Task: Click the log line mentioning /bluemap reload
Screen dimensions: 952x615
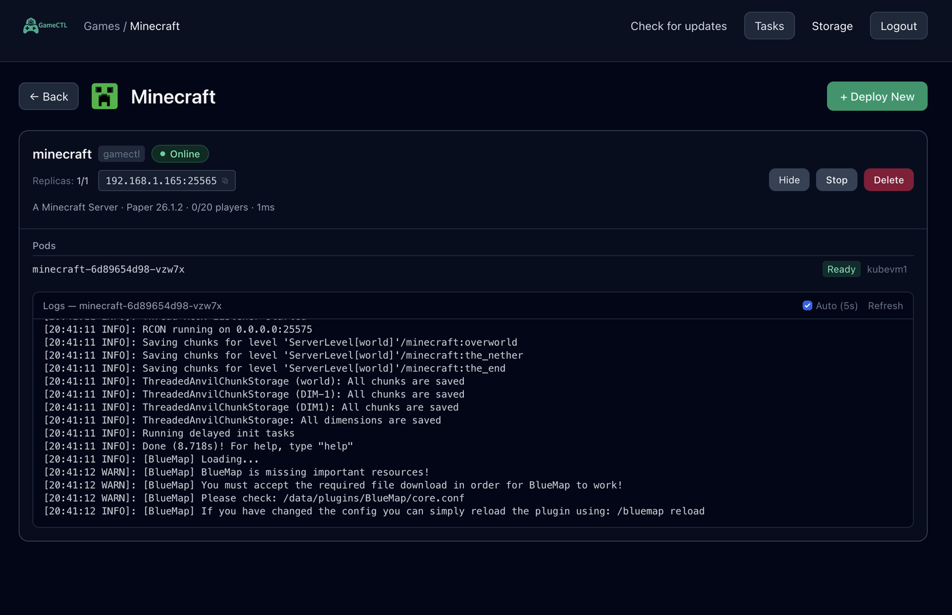Action: tap(375, 511)
